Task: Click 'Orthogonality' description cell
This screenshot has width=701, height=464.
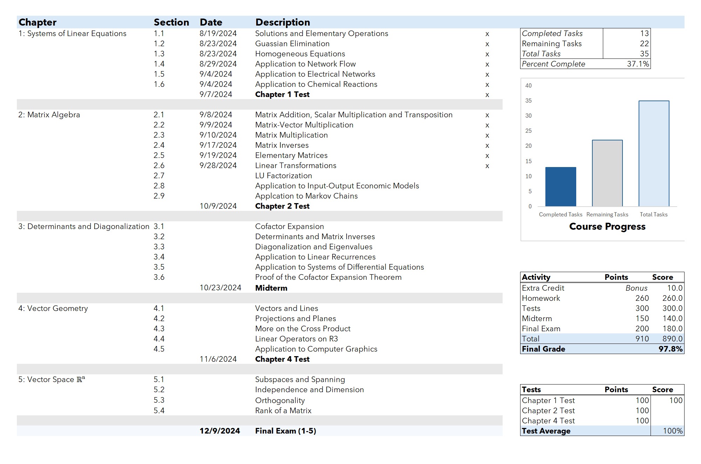Action: pos(280,401)
